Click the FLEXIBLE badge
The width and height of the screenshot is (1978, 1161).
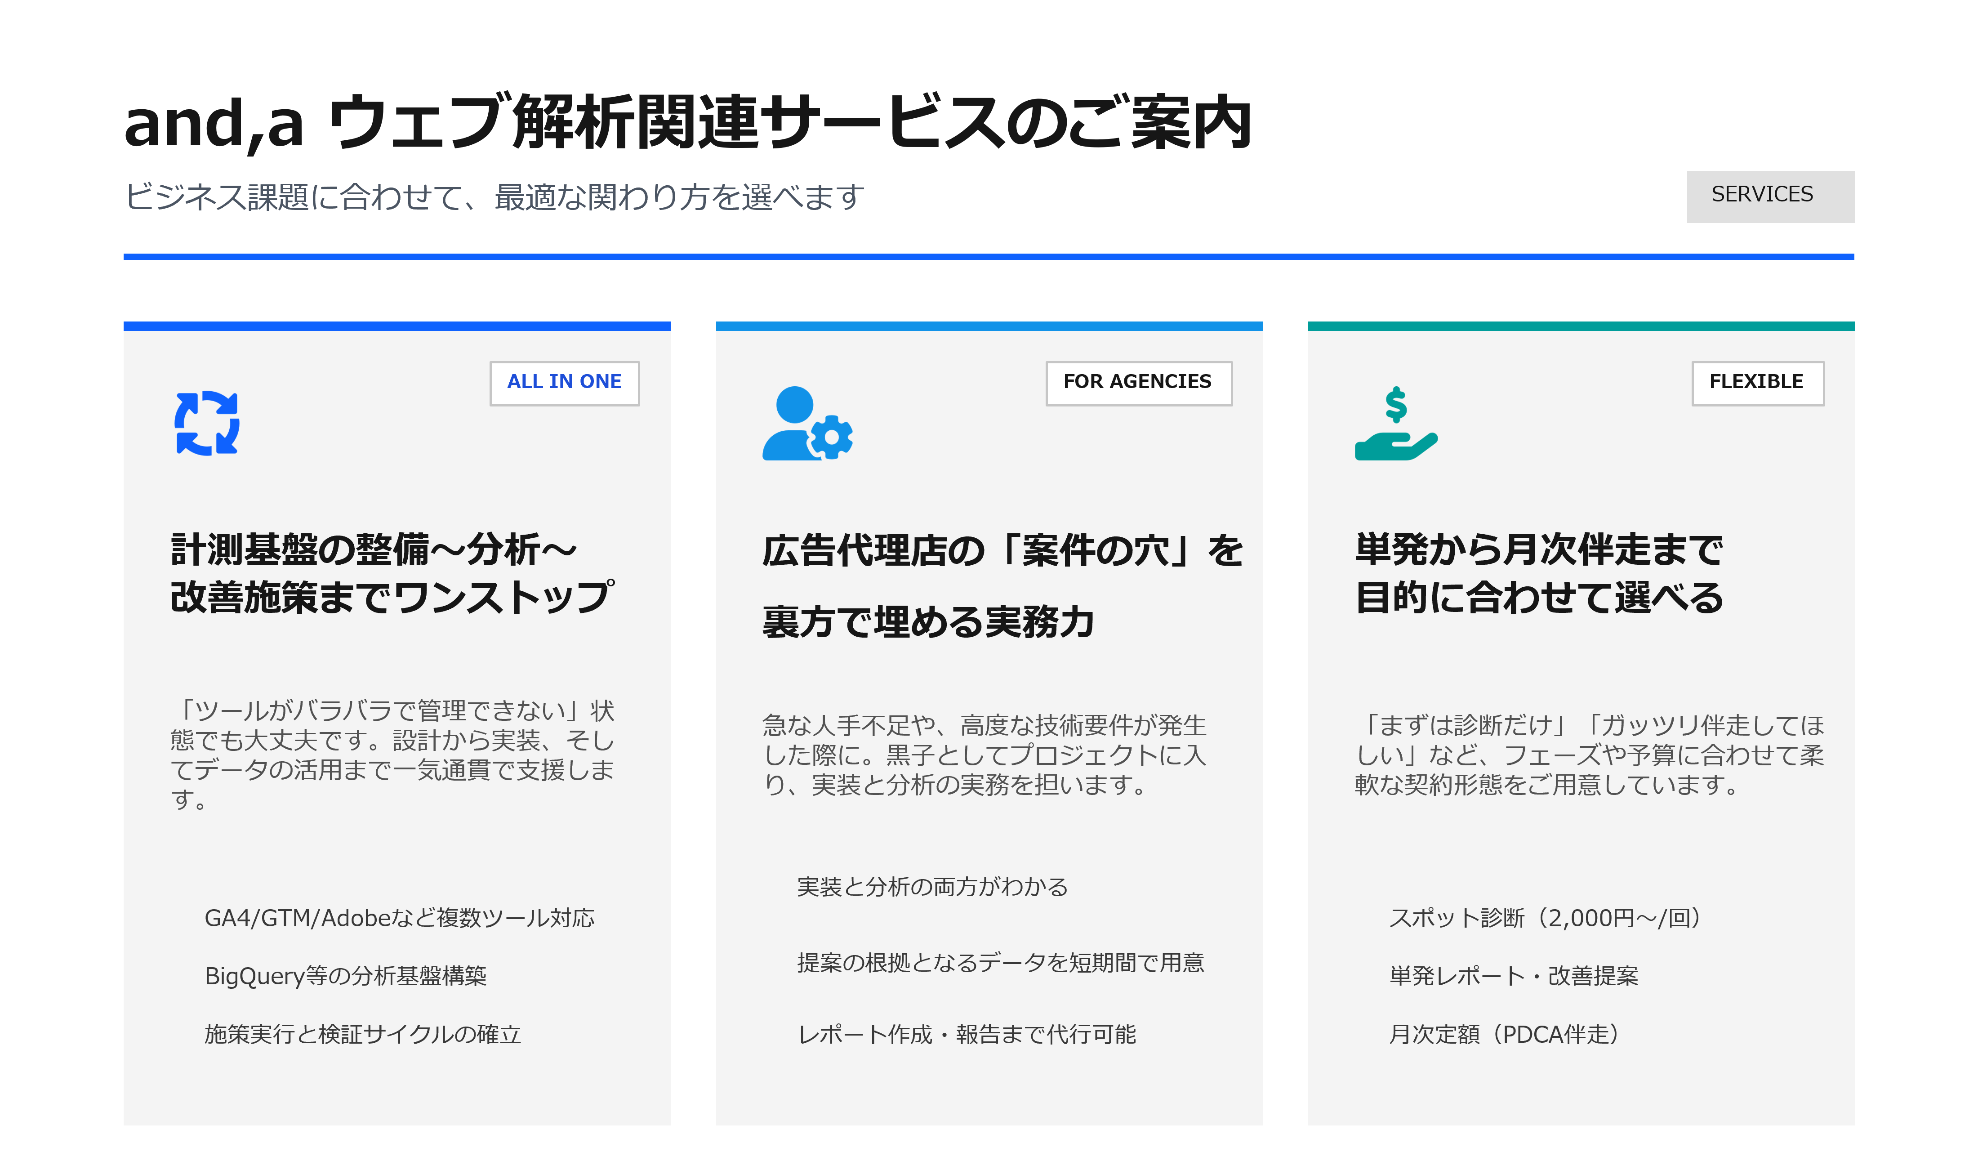tap(1756, 382)
